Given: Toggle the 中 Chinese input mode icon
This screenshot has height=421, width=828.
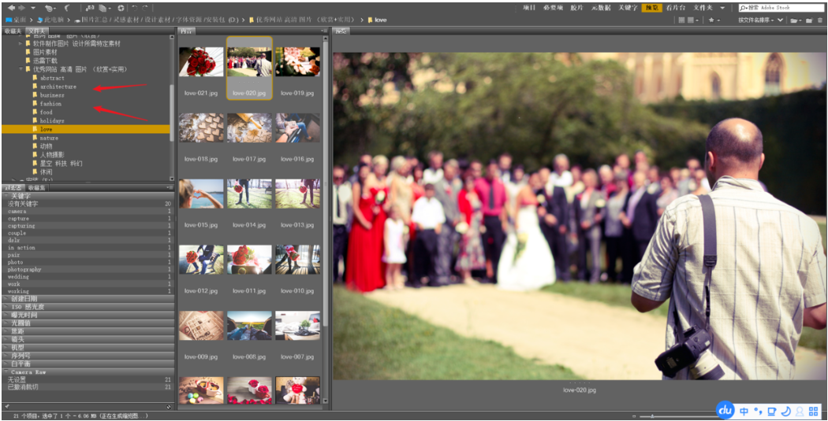Looking at the screenshot, I should click(x=744, y=412).
